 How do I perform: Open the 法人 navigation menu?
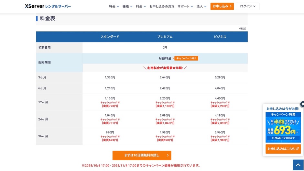click(x=201, y=6)
